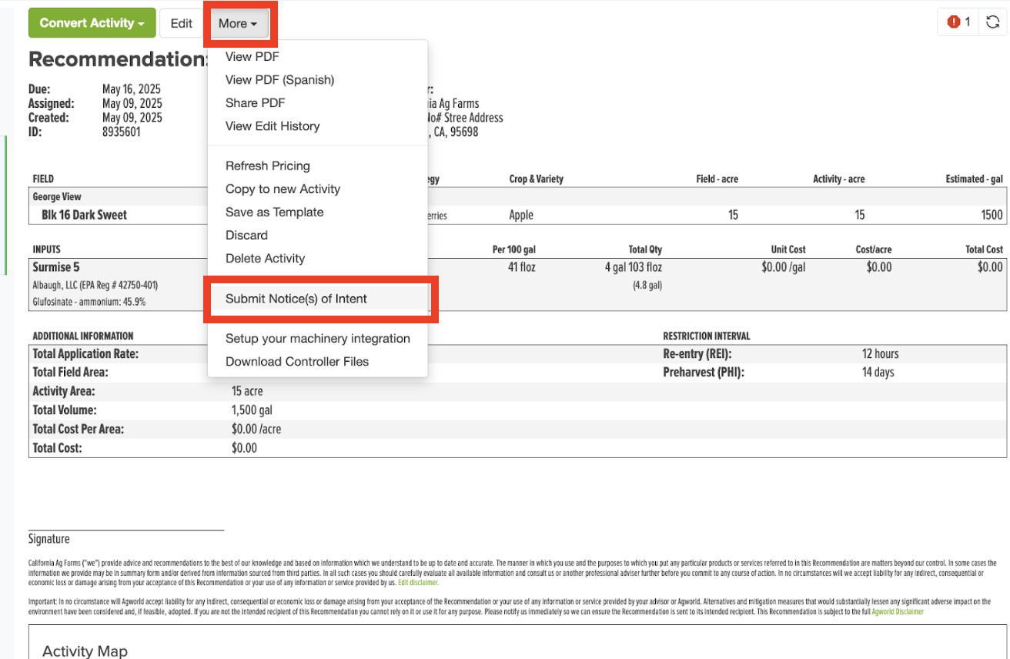Collapse the More dropdown menu

click(x=237, y=24)
